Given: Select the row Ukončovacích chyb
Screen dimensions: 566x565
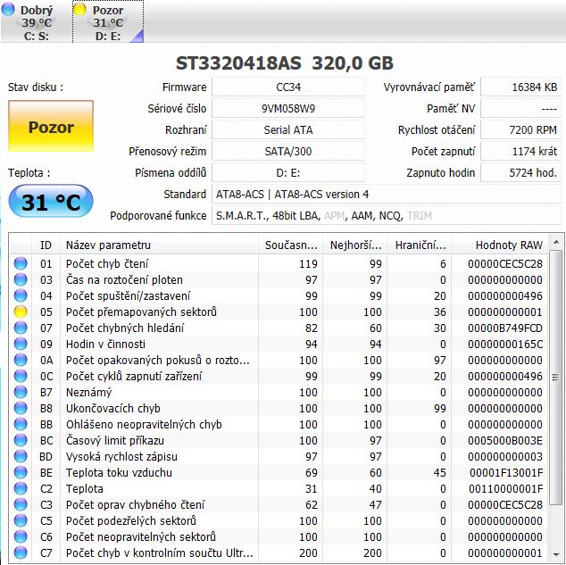Looking at the screenshot, I should (278, 408).
